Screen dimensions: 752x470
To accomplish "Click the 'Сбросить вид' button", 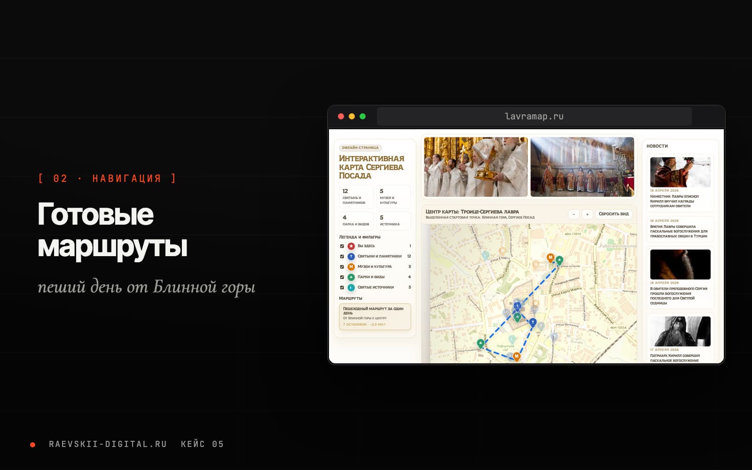I will [x=613, y=214].
